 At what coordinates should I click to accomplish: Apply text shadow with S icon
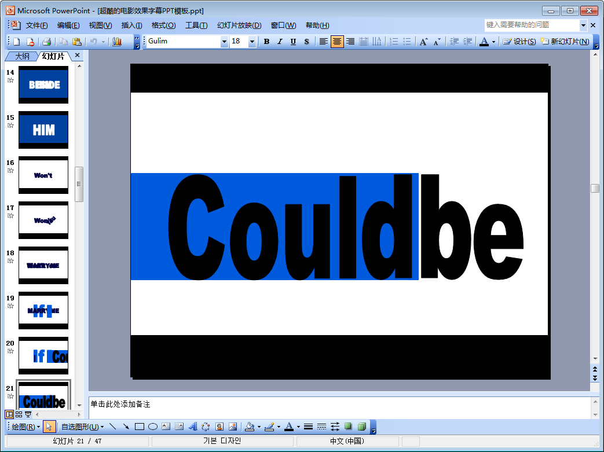point(306,42)
